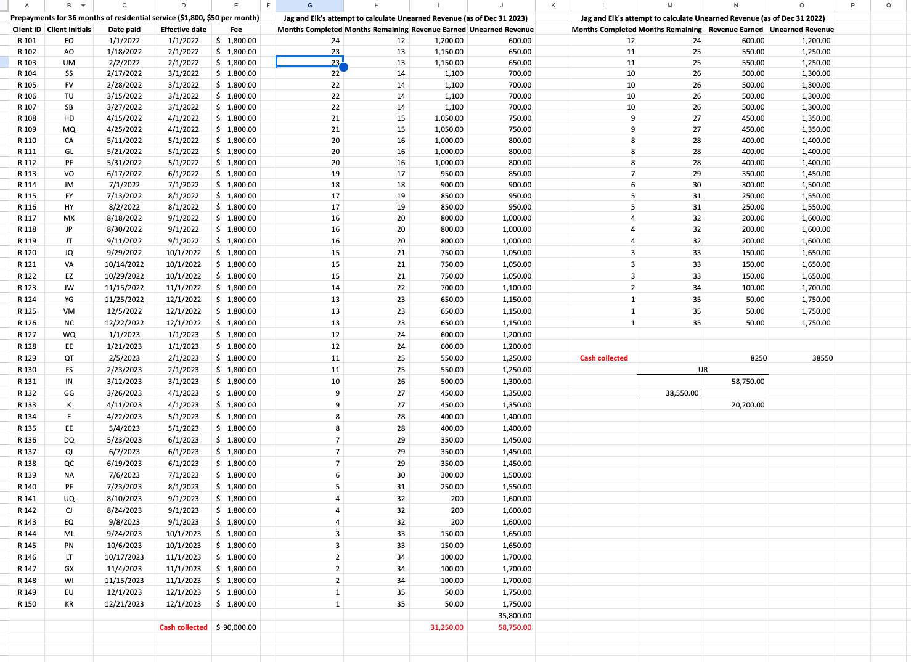Select the 'Client ID' header cell

pyautogui.click(x=27, y=29)
